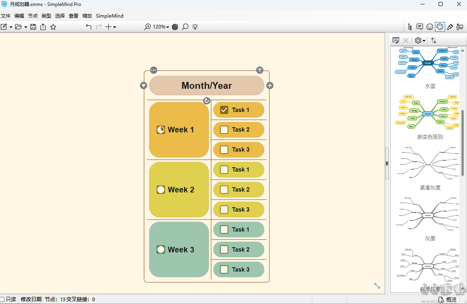
Task: Open the SimpleMind menu
Action: coord(110,16)
